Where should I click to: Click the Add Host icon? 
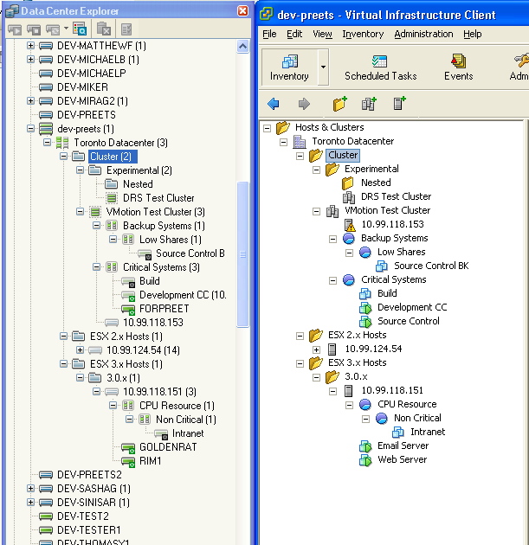(x=399, y=104)
